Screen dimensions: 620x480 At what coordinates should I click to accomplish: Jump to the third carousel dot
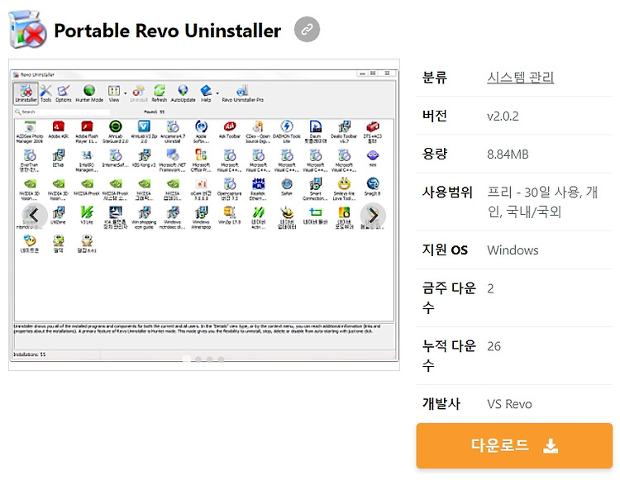(x=210, y=359)
